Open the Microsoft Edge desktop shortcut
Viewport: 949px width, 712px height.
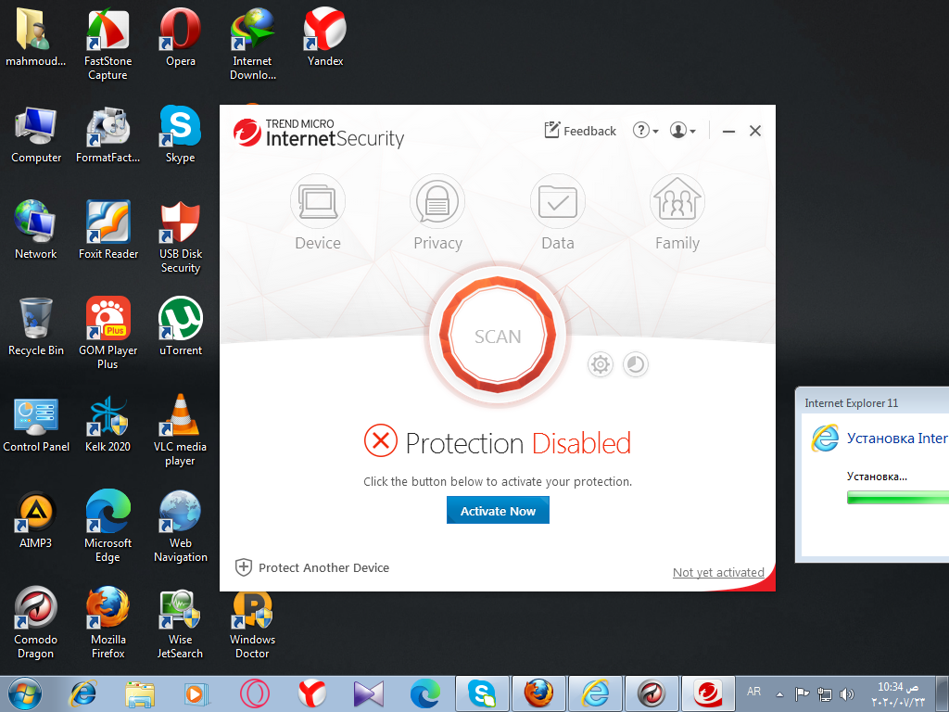(108, 526)
